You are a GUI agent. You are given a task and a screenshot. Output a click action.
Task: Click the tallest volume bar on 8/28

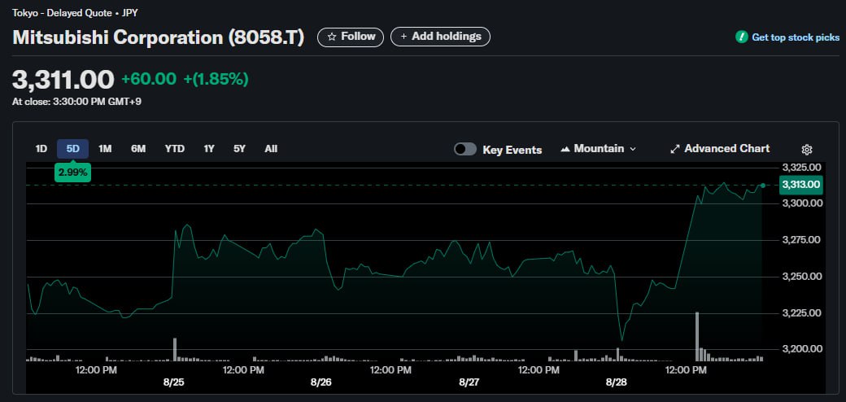(697, 336)
